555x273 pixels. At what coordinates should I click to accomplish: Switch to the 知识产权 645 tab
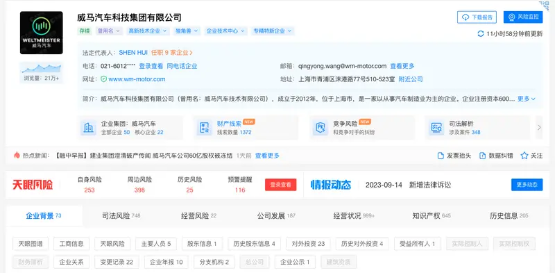pos(432,215)
